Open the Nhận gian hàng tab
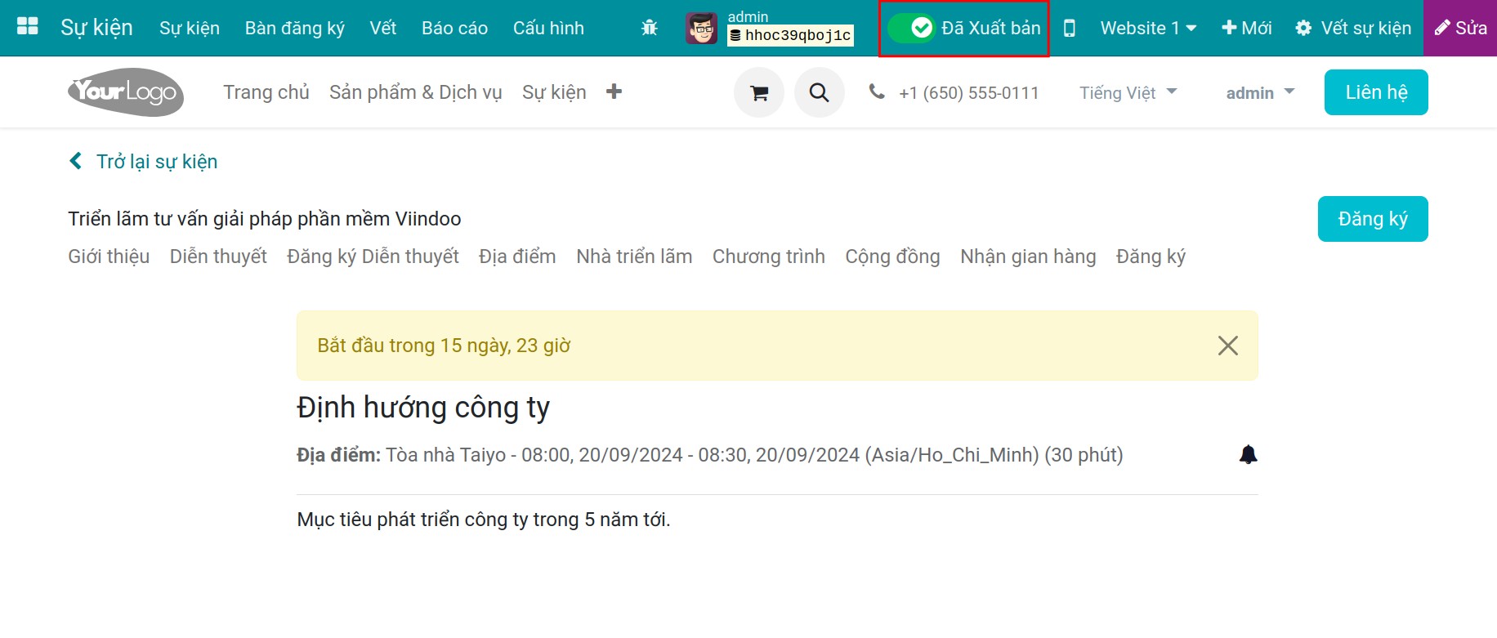 [1028, 257]
